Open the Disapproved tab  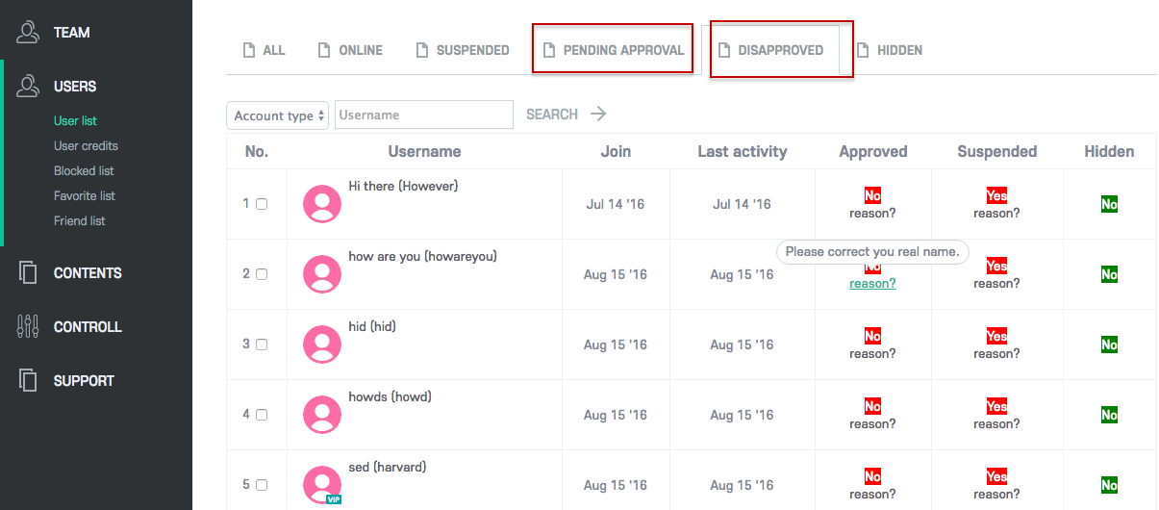coord(780,50)
